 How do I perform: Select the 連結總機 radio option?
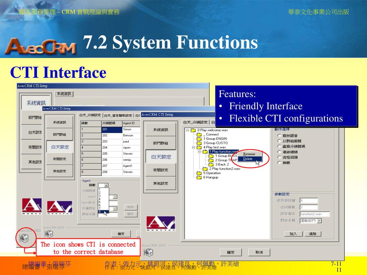coord(279,152)
